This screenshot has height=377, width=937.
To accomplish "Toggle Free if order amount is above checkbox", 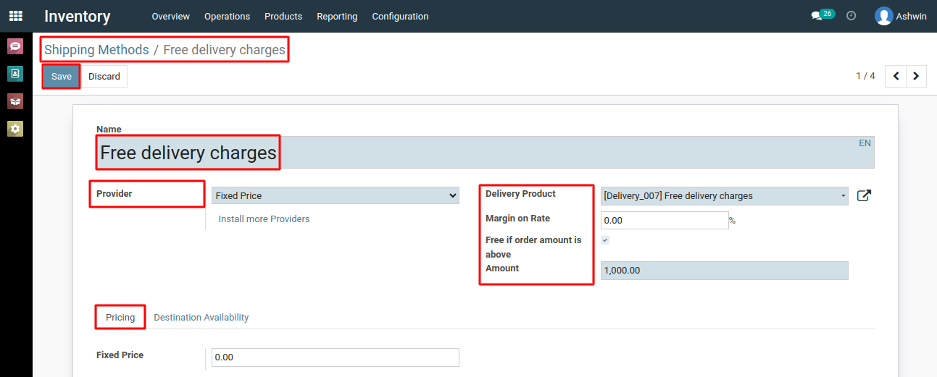I will [x=605, y=240].
